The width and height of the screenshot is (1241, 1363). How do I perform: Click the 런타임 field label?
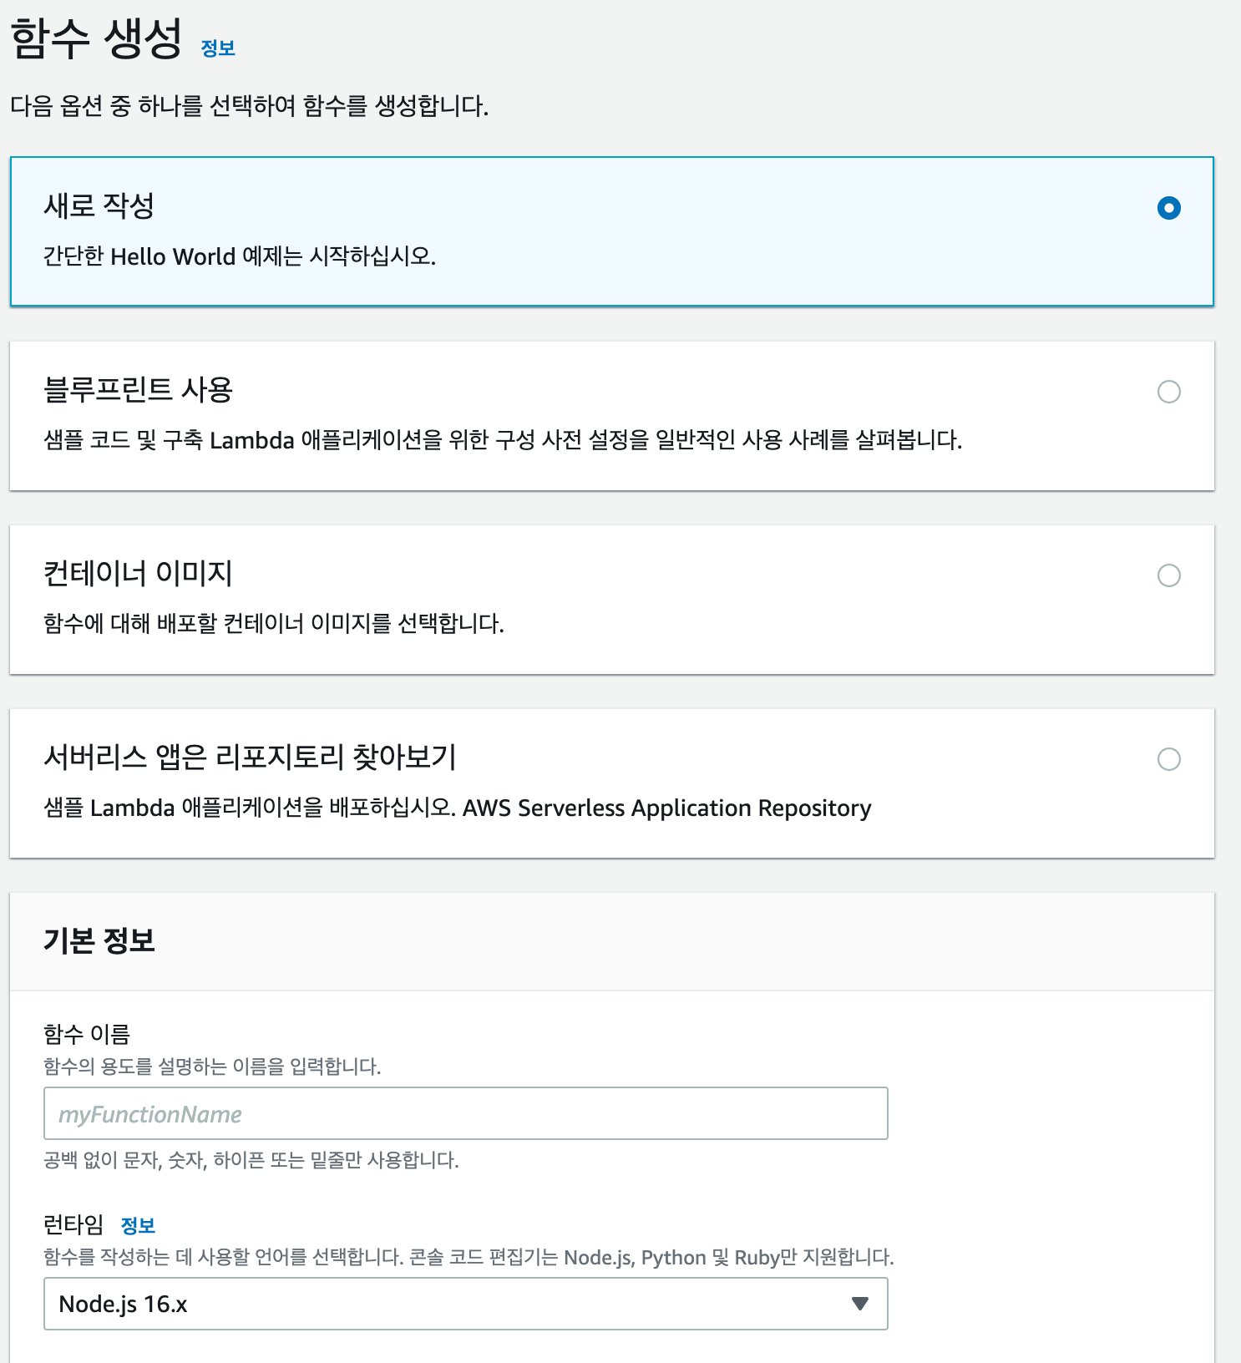point(73,1224)
